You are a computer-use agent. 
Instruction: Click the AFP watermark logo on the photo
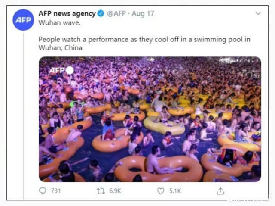pos(56,70)
